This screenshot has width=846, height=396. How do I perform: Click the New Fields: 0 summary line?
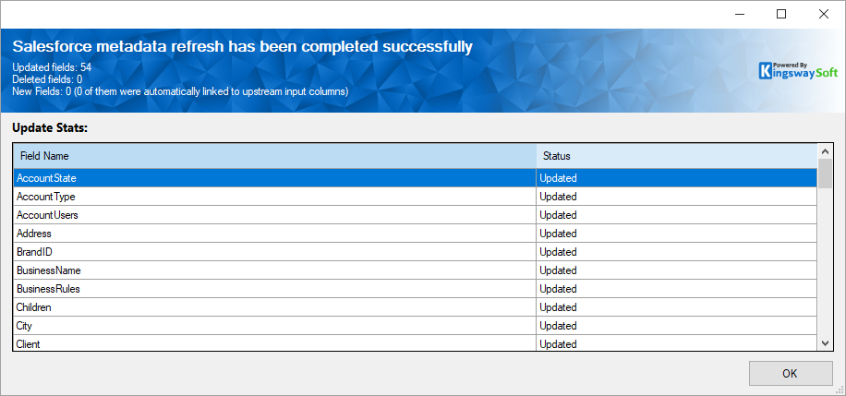tap(180, 91)
